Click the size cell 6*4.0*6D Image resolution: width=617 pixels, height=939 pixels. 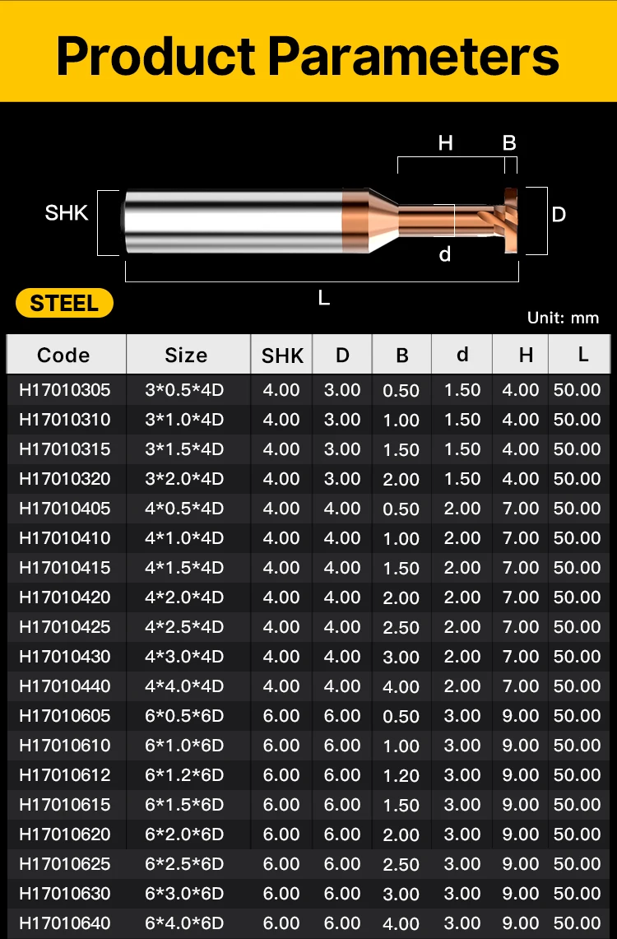pyautogui.click(x=184, y=923)
